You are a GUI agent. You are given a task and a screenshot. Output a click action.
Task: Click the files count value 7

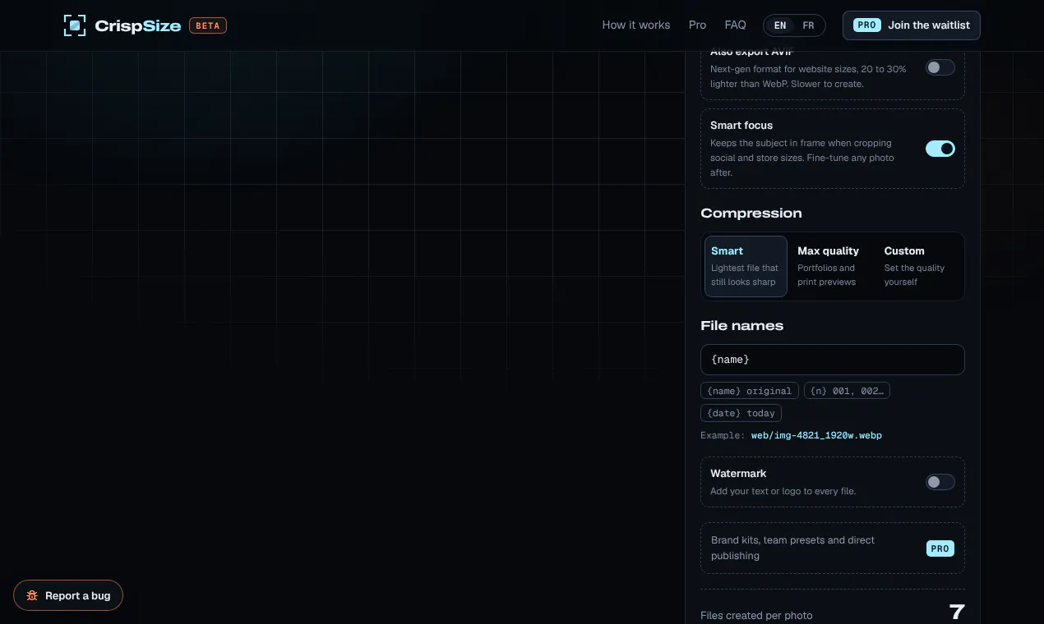[957, 613]
